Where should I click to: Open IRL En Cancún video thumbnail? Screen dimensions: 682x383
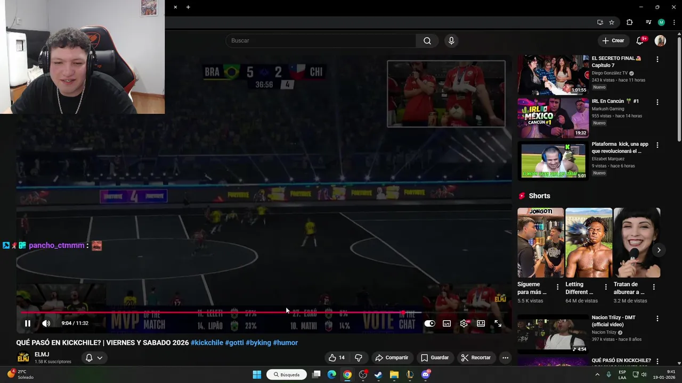point(553,118)
